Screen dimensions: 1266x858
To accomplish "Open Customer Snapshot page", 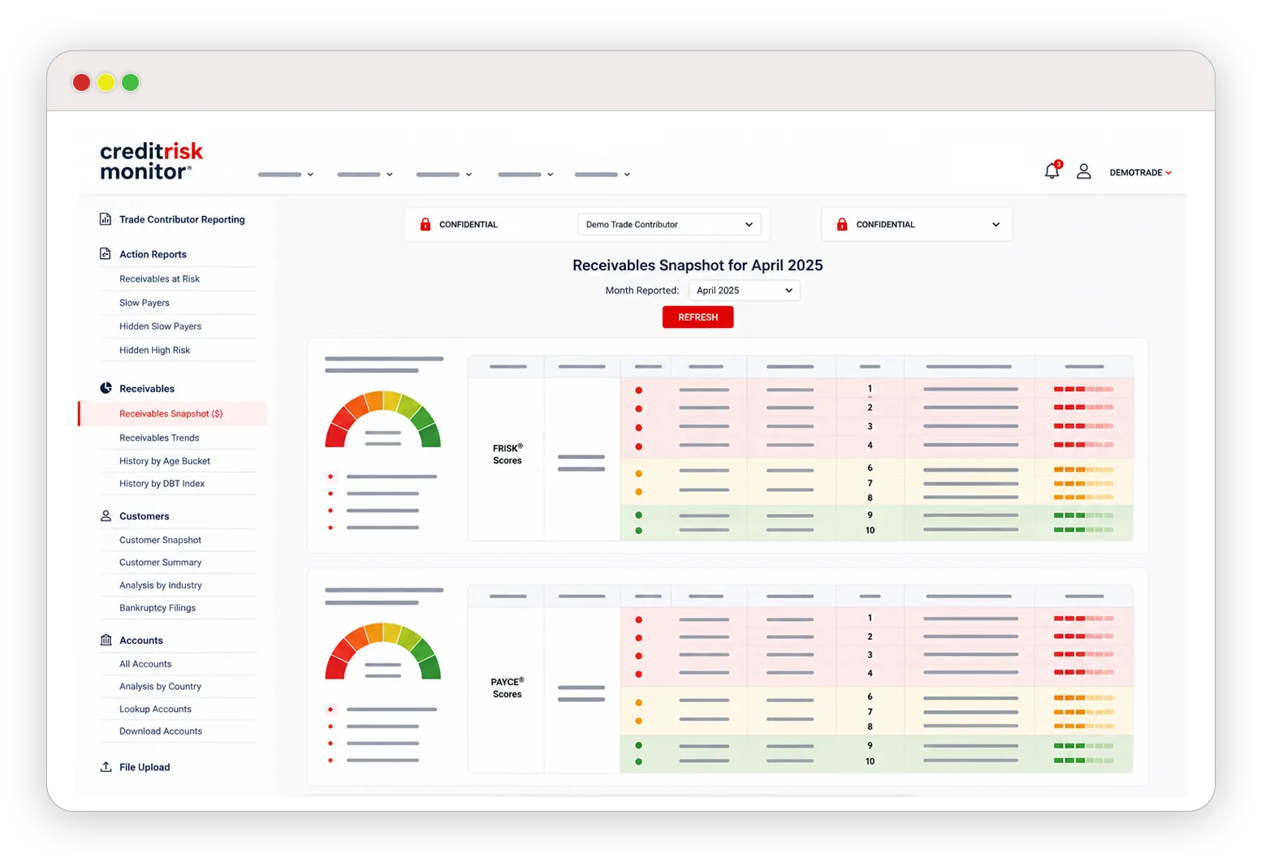I will click(x=160, y=540).
